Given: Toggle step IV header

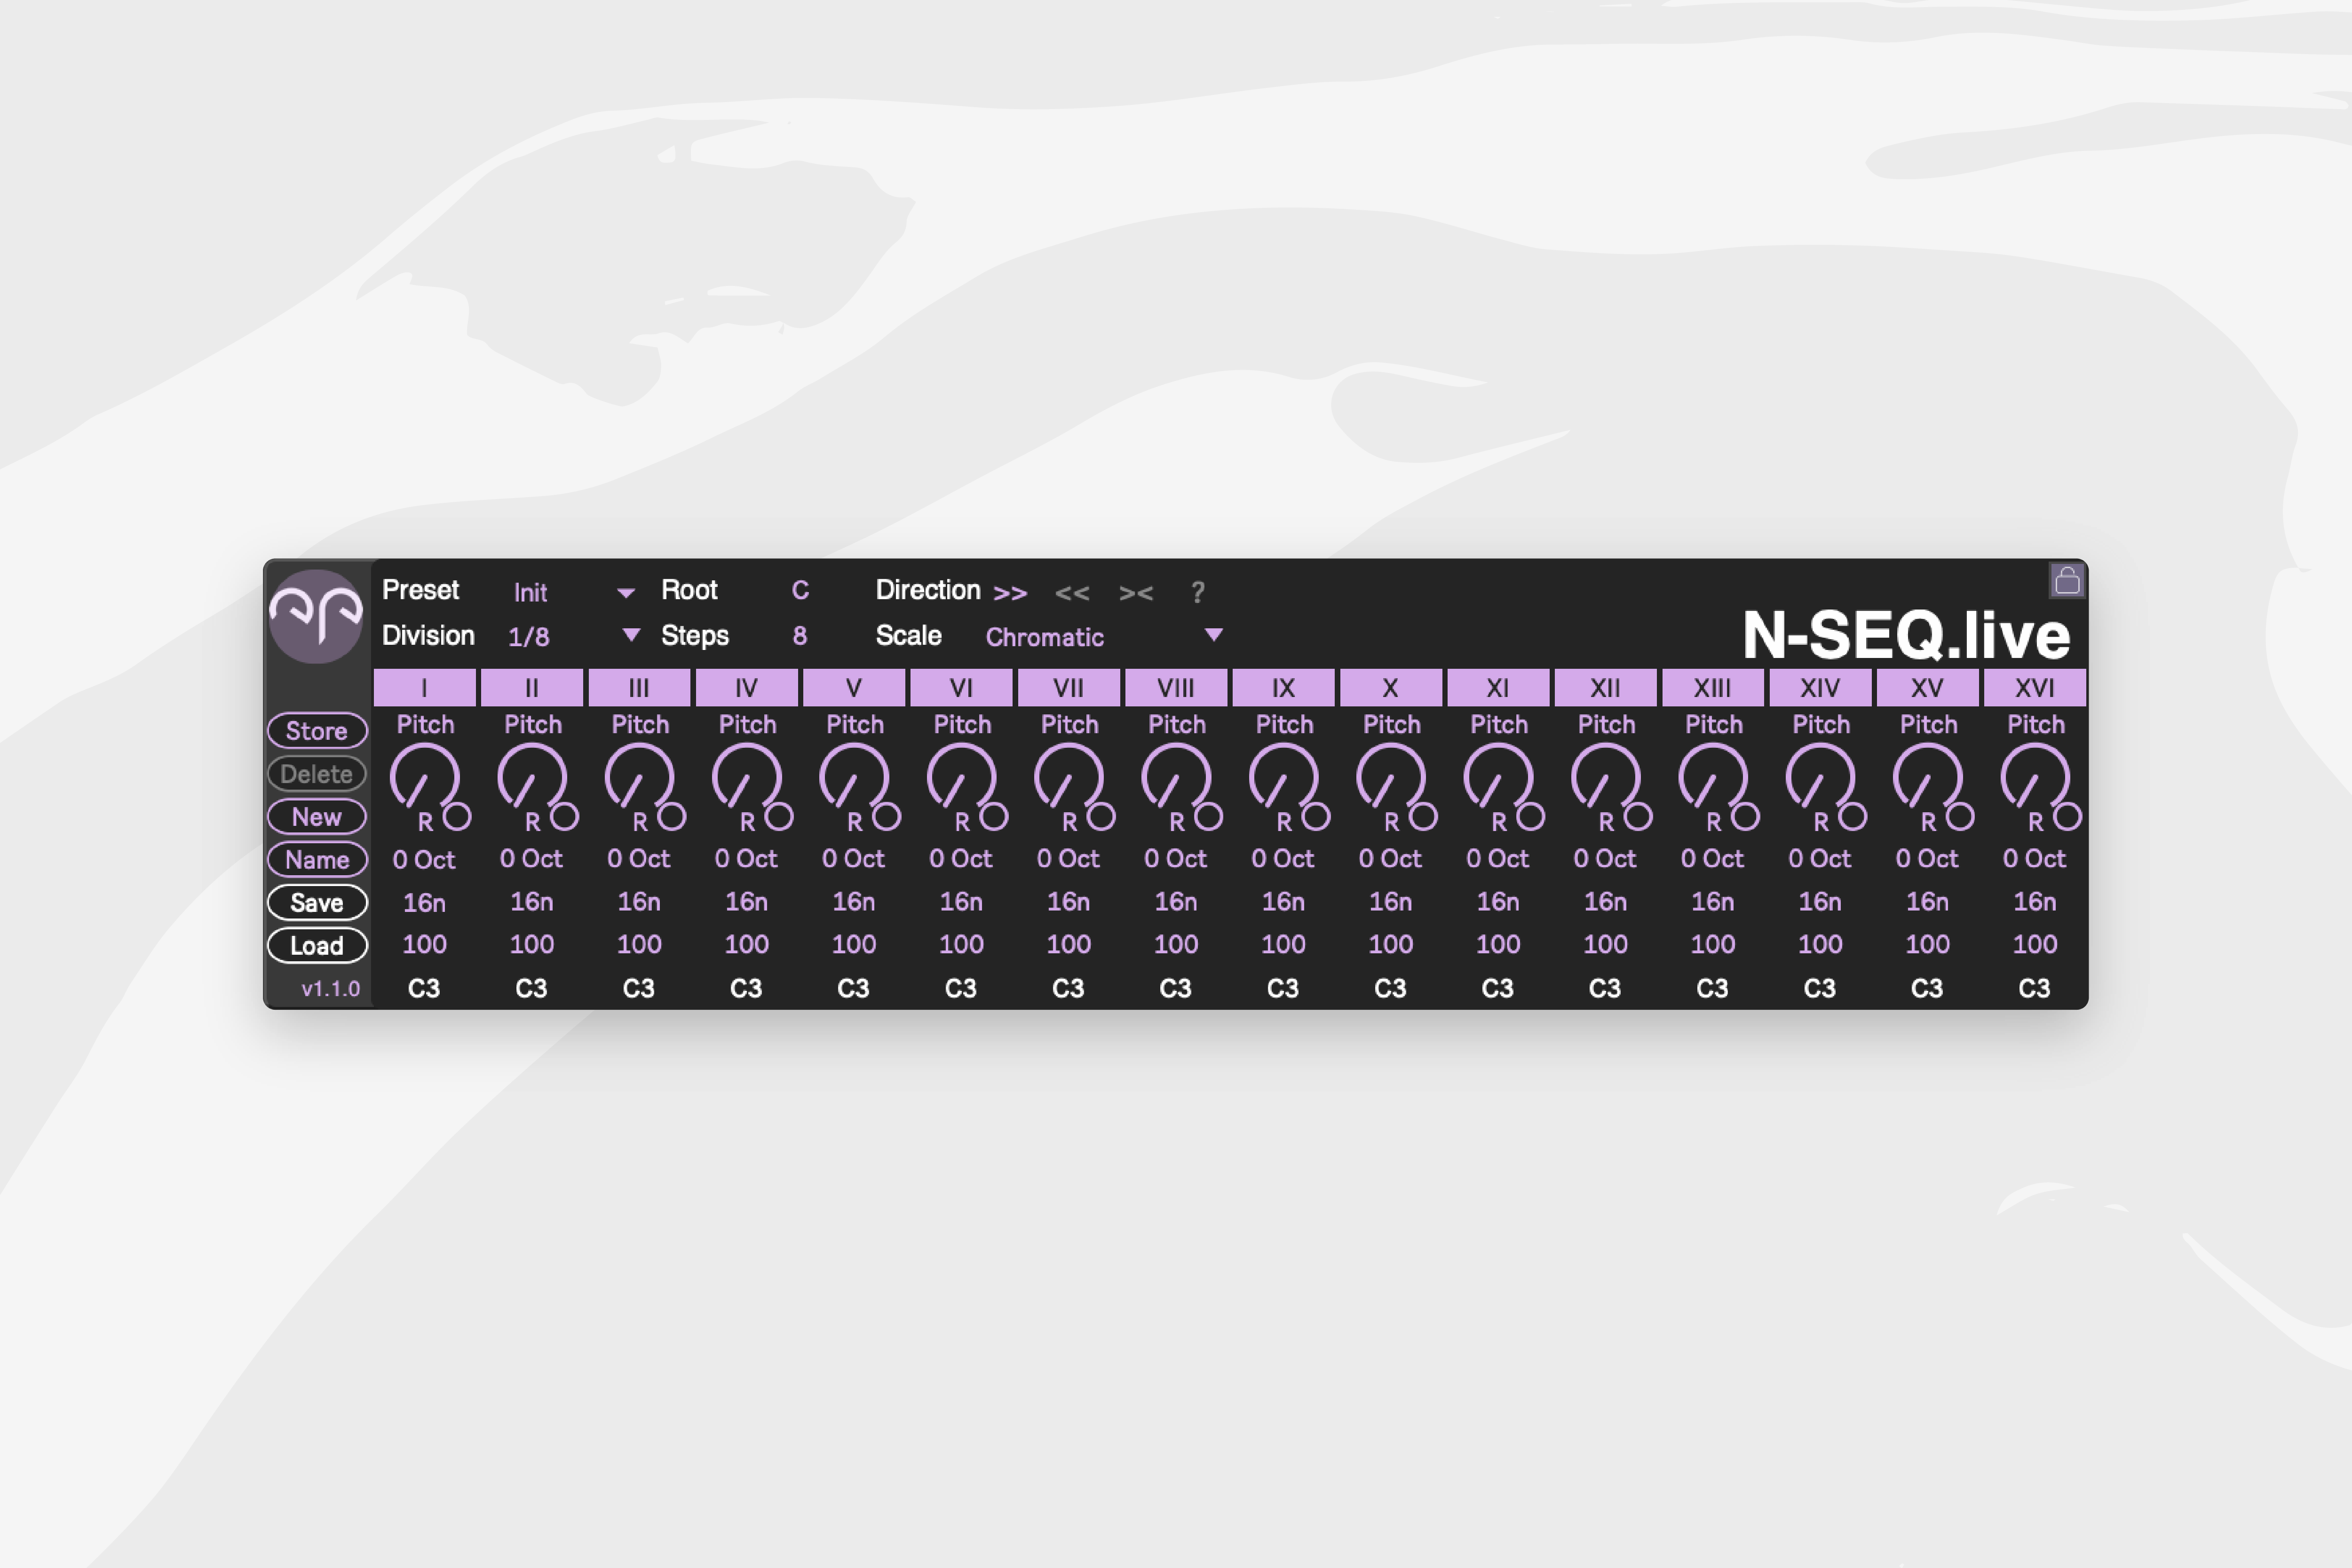Looking at the screenshot, I should tap(746, 688).
